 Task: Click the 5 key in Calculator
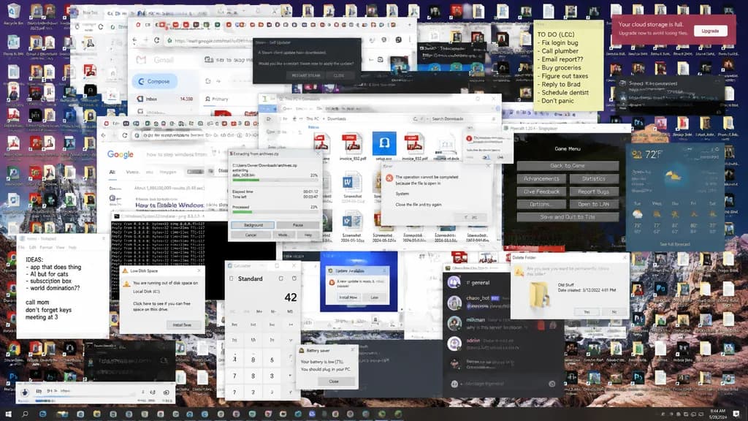pyautogui.click(x=272, y=360)
